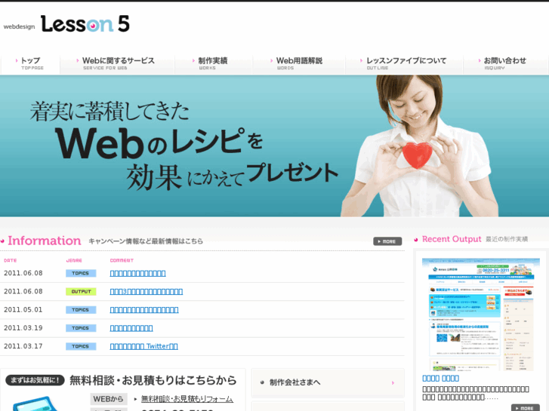Open レッスンファイブについて OUTLINE menu

[x=405, y=63]
